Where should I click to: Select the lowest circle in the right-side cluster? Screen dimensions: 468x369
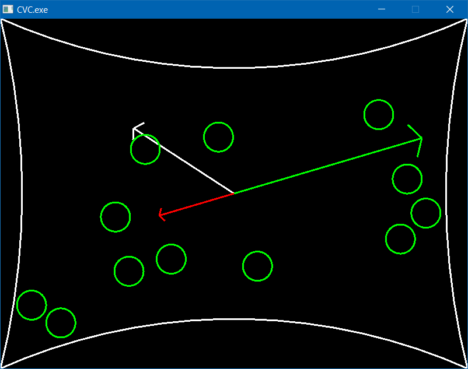pyautogui.click(x=400, y=239)
